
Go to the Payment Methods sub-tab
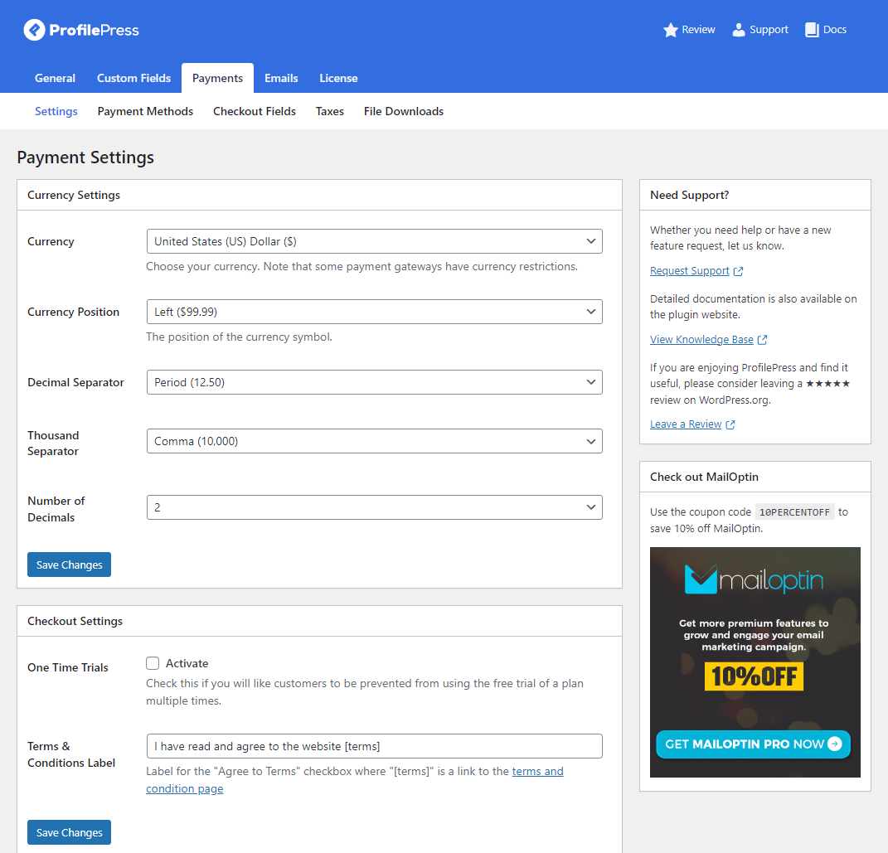pyautogui.click(x=145, y=111)
